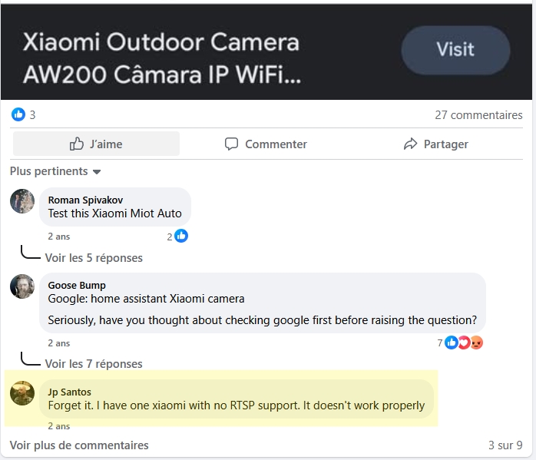Expand Voir les 5 réponses replies
This screenshot has width=536, height=460.
point(94,258)
